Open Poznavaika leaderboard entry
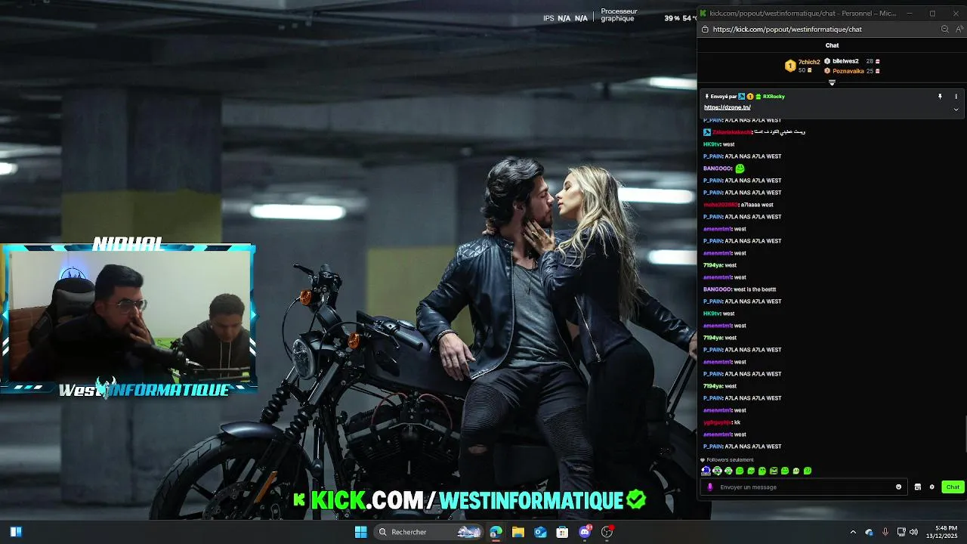This screenshot has width=967, height=544. tap(851, 71)
